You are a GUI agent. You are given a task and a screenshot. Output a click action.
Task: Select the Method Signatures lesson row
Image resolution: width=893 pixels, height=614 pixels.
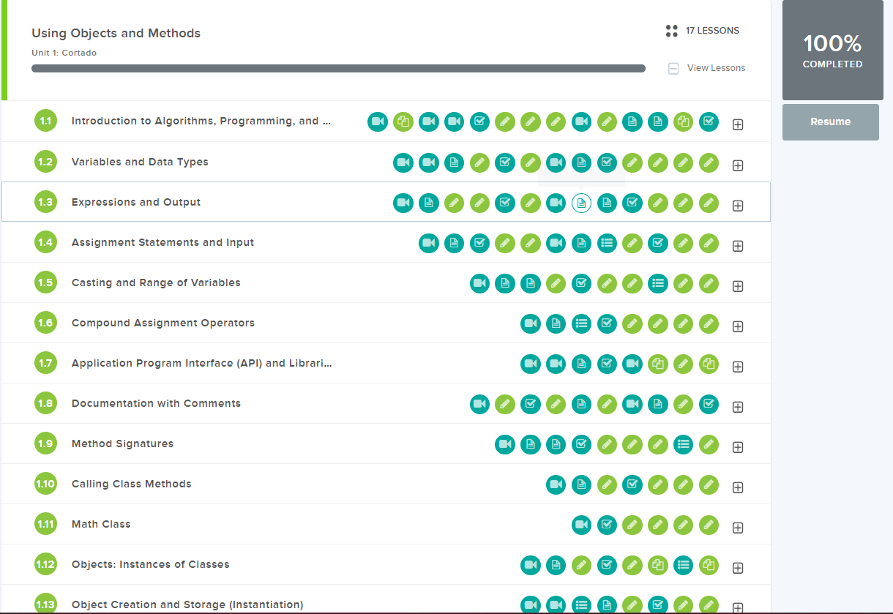(x=122, y=443)
